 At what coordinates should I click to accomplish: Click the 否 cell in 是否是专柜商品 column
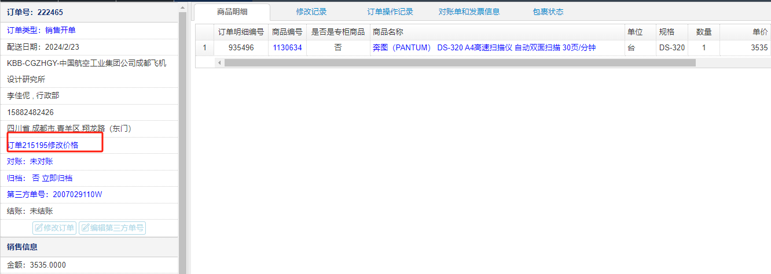tap(338, 48)
